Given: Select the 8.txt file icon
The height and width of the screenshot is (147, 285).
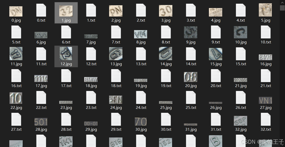Looking at the screenshot, I should point(166,32).
